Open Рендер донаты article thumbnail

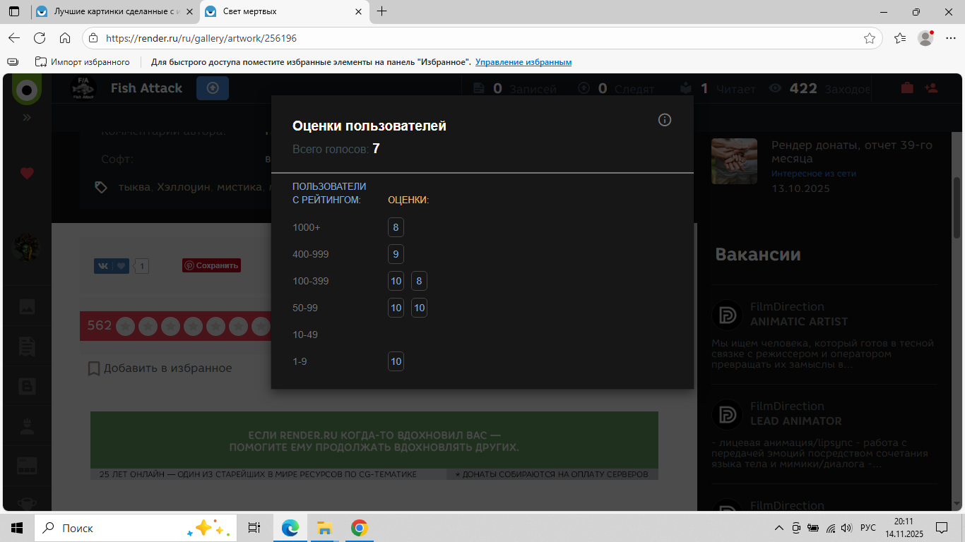pos(734,161)
